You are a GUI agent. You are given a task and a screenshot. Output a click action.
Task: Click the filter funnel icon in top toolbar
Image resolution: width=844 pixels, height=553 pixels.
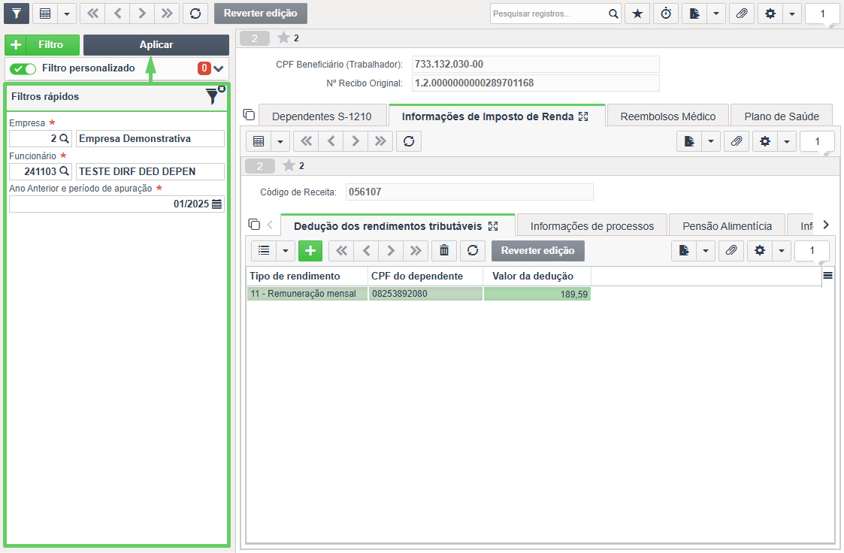click(x=17, y=14)
